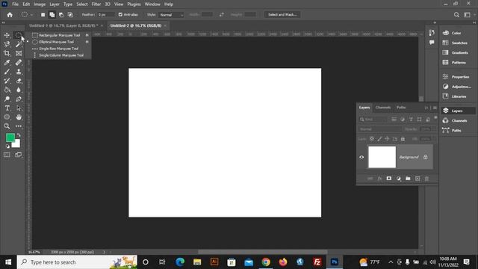Screen dimensions: 478x269
Task: Select the Dodge tool
Action: pos(7,99)
